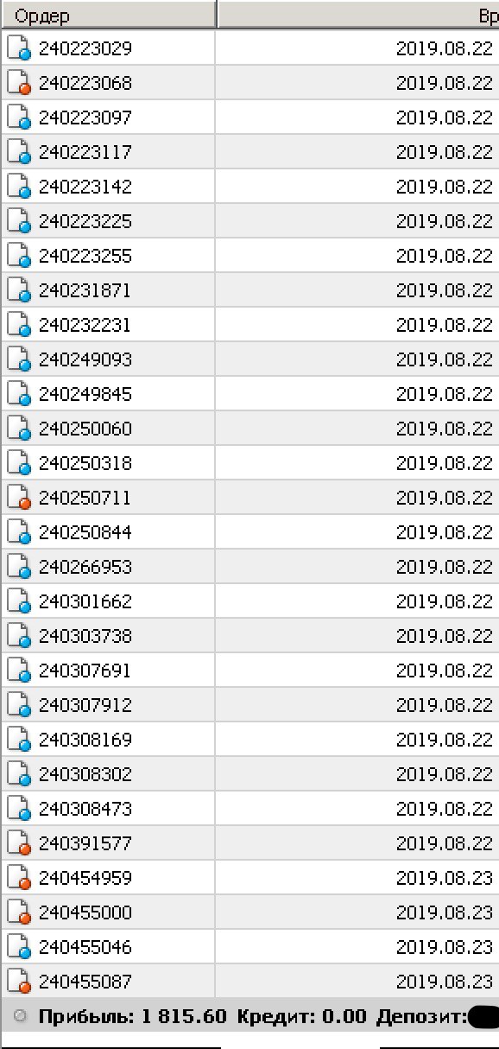Viewport: 499px width, 1049px height.
Task: Click the order icon beside 240231871
Action: tap(19, 290)
